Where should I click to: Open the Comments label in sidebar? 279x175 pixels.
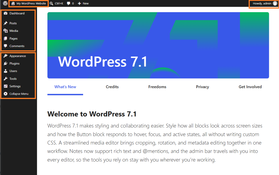[x=17, y=46]
